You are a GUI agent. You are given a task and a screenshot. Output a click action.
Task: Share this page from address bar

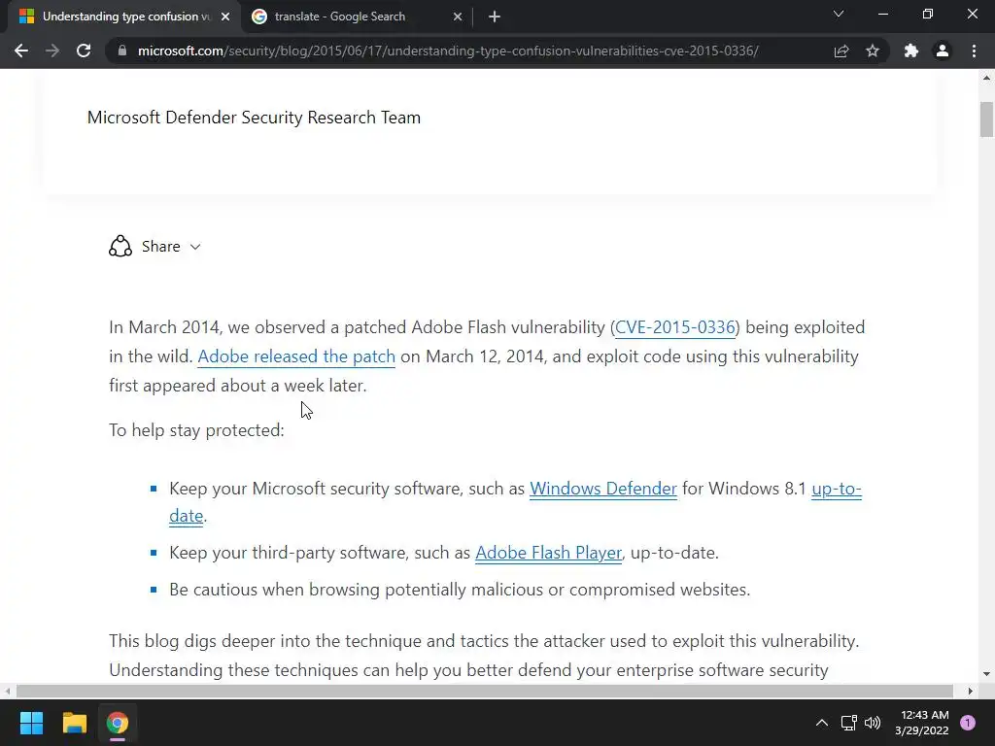point(841,51)
